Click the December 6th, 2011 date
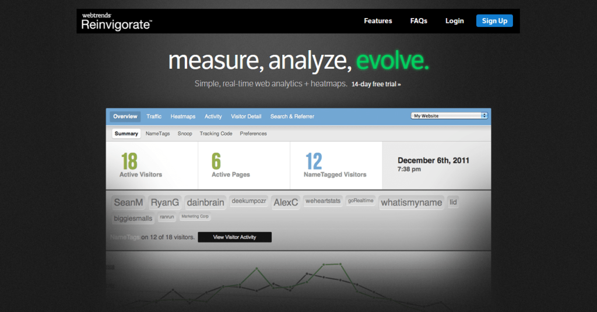This screenshot has height=312, width=597. (433, 160)
